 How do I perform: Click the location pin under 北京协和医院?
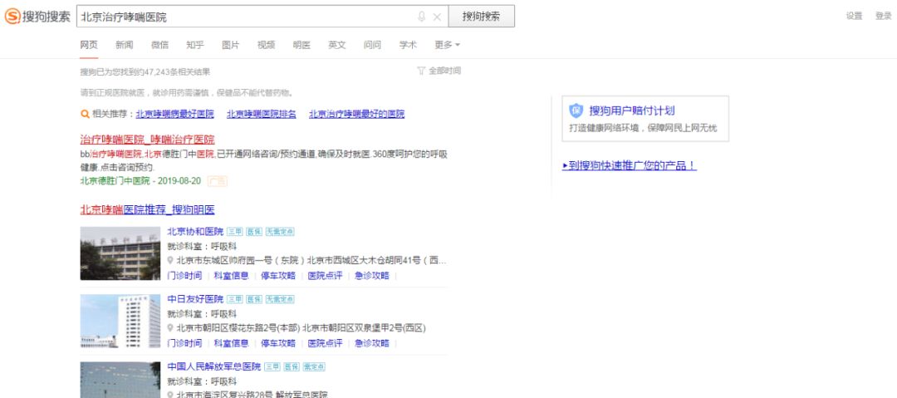point(170,260)
